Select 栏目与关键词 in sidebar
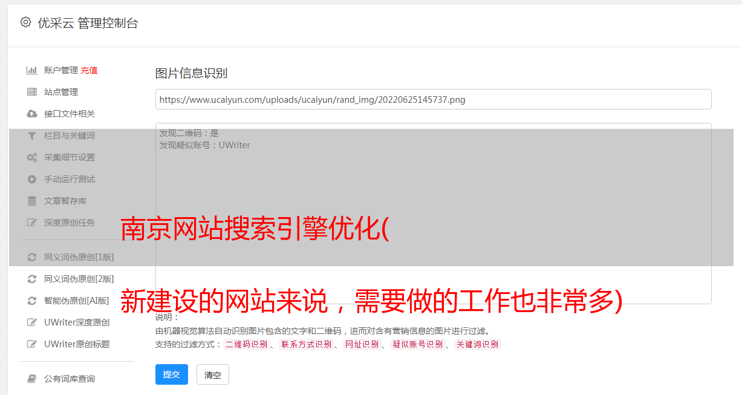The height and width of the screenshot is (395, 742). click(70, 135)
